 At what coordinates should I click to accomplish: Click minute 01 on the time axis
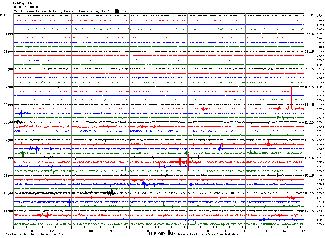tap(33, 231)
